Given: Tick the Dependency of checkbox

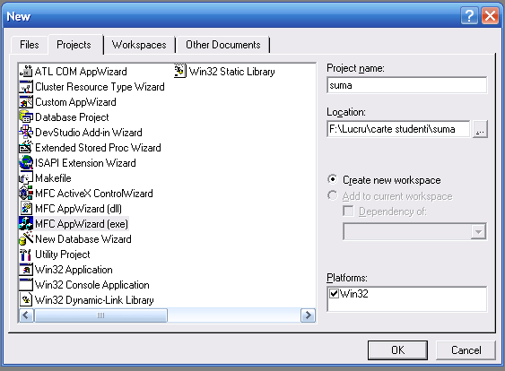Looking at the screenshot, I should (x=348, y=211).
